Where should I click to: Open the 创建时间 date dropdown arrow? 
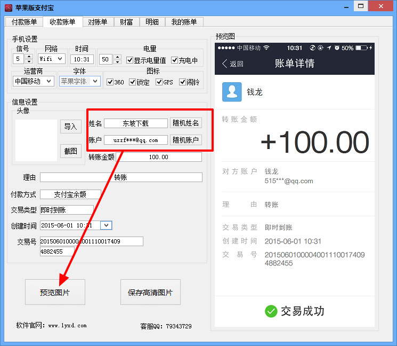tap(107, 225)
